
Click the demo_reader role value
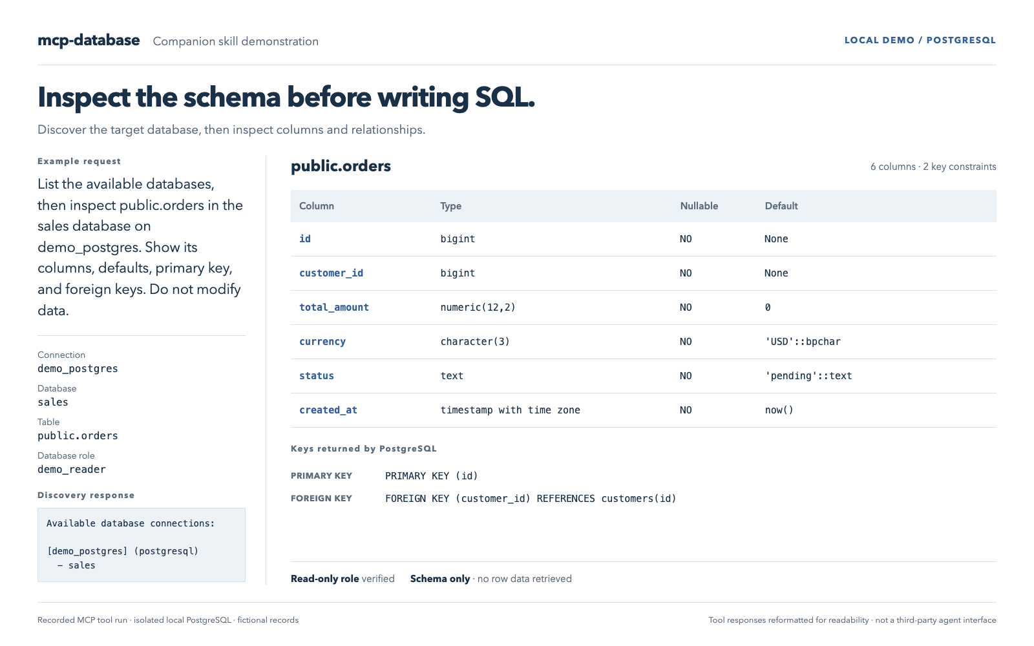72,470
